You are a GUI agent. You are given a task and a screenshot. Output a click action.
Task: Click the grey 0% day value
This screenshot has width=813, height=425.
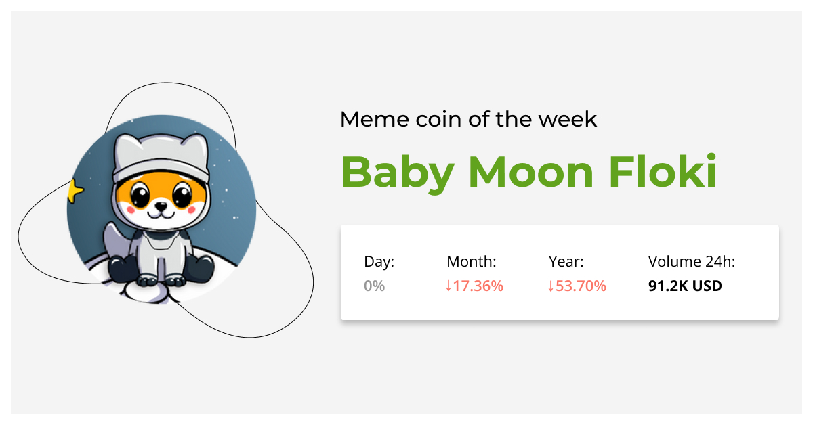click(x=374, y=286)
